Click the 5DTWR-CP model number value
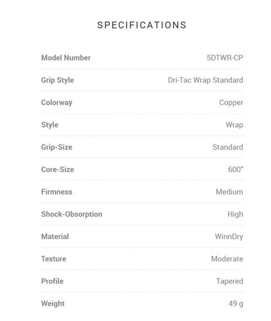 click(x=225, y=58)
